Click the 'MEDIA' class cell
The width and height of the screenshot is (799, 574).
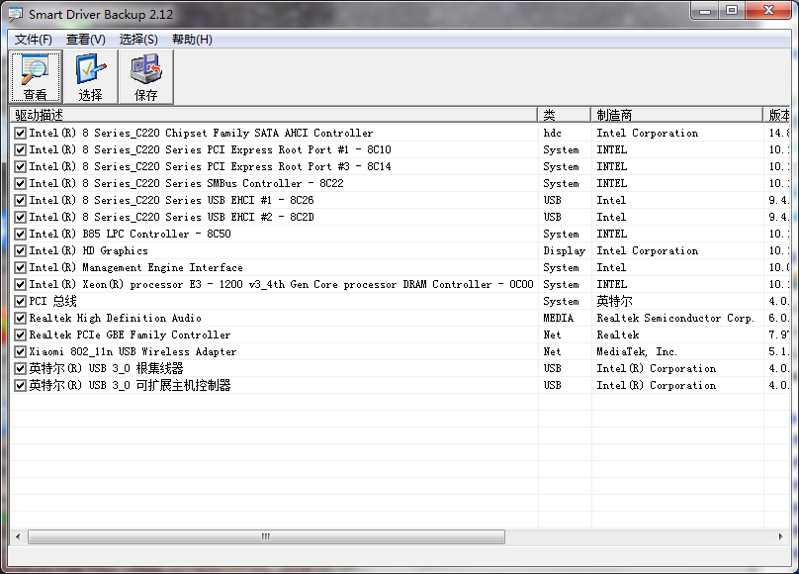(x=558, y=318)
